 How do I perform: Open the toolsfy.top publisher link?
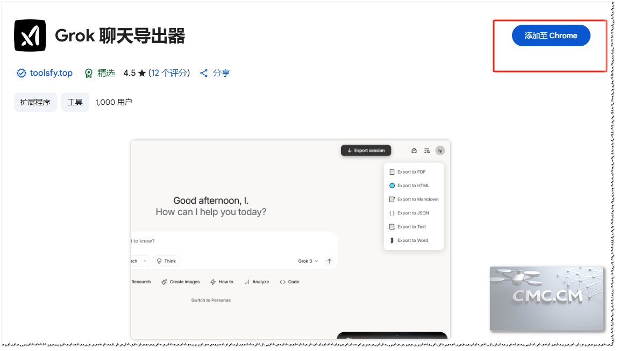pos(51,73)
